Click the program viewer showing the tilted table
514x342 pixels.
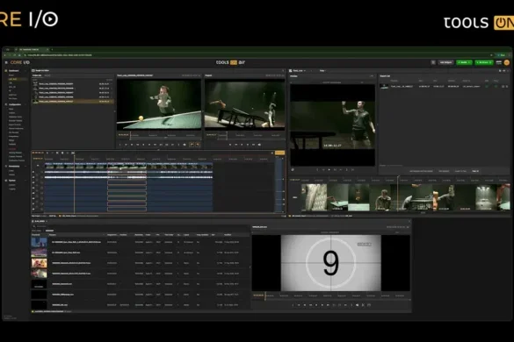pyautogui.click(x=245, y=104)
